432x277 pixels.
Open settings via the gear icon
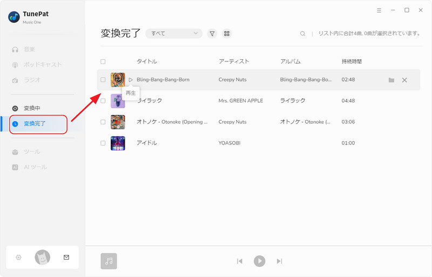[18, 257]
